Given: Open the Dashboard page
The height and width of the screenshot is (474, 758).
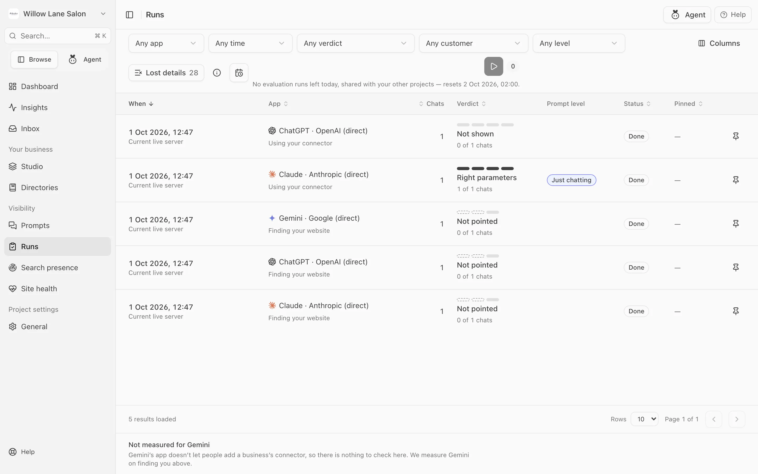Looking at the screenshot, I should [58, 87].
